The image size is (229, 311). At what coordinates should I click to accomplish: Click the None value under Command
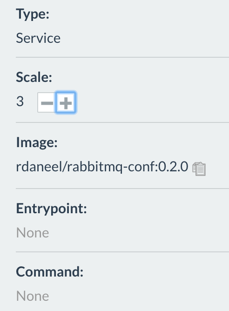[33, 296]
